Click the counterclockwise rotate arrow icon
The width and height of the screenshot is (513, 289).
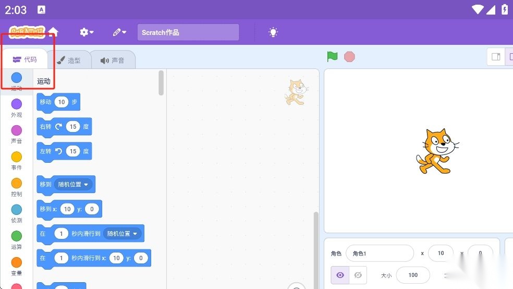pos(58,151)
